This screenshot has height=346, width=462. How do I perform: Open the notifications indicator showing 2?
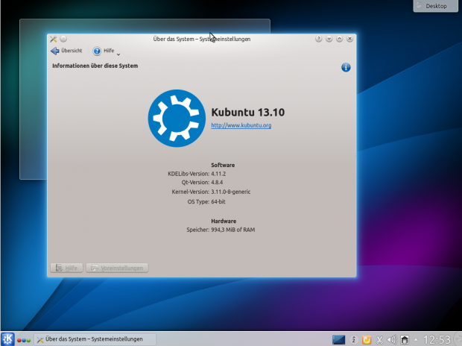353,340
